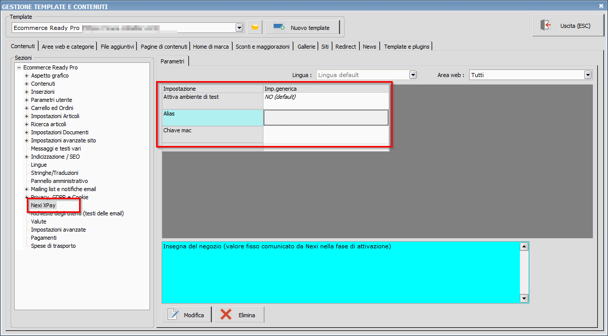608x336 pixels.
Task: Expand the Impostazioni avanzate sito node
Action: [26, 140]
